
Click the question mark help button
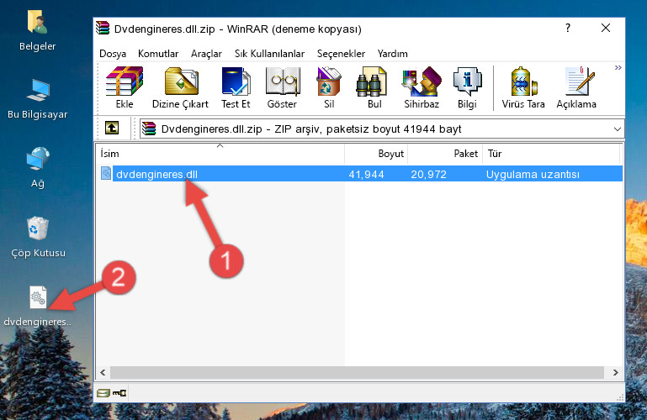pyautogui.click(x=568, y=28)
